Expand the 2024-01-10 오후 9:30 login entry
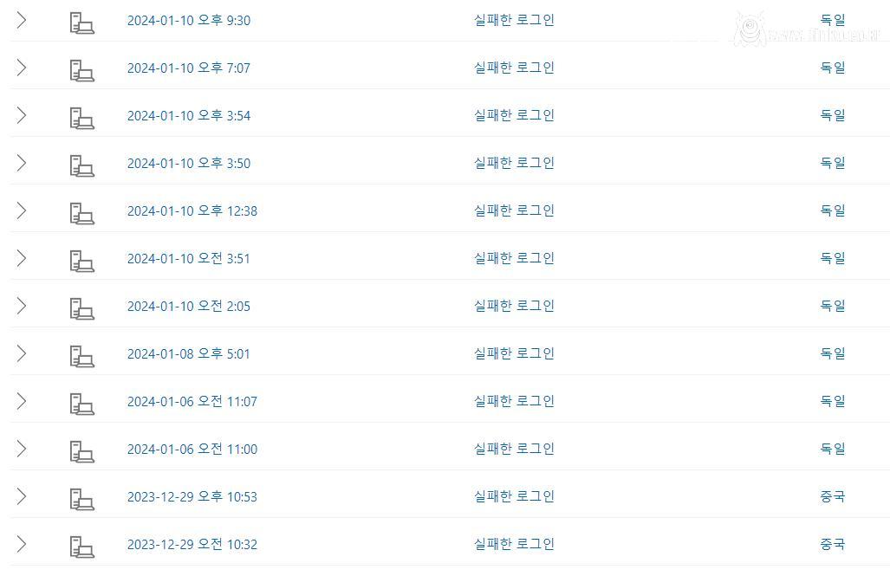Viewport: 890px width, 576px height. (22, 20)
